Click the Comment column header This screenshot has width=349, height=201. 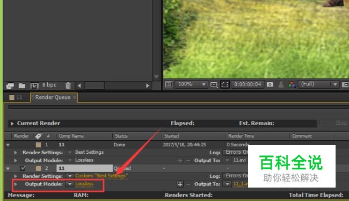302,136
